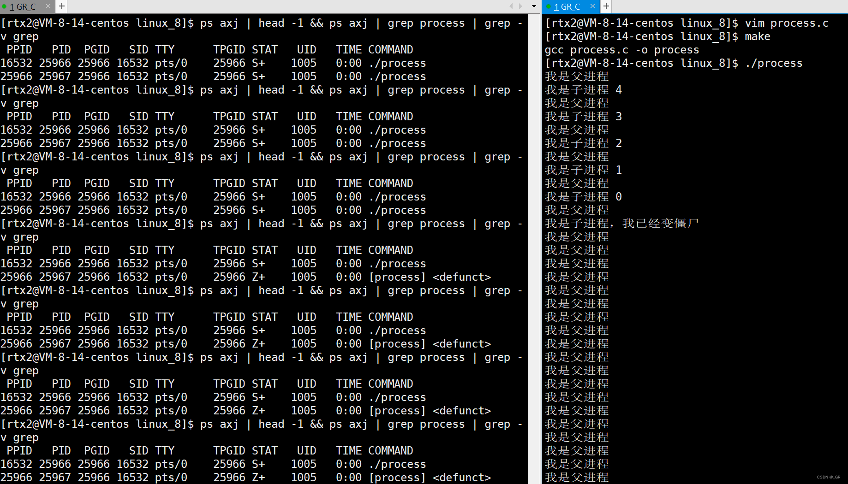Click the line '我是子进程，我已经变僵尸'

[x=622, y=224]
